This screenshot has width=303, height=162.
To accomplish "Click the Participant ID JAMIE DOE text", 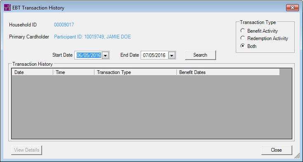I will point(92,37).
